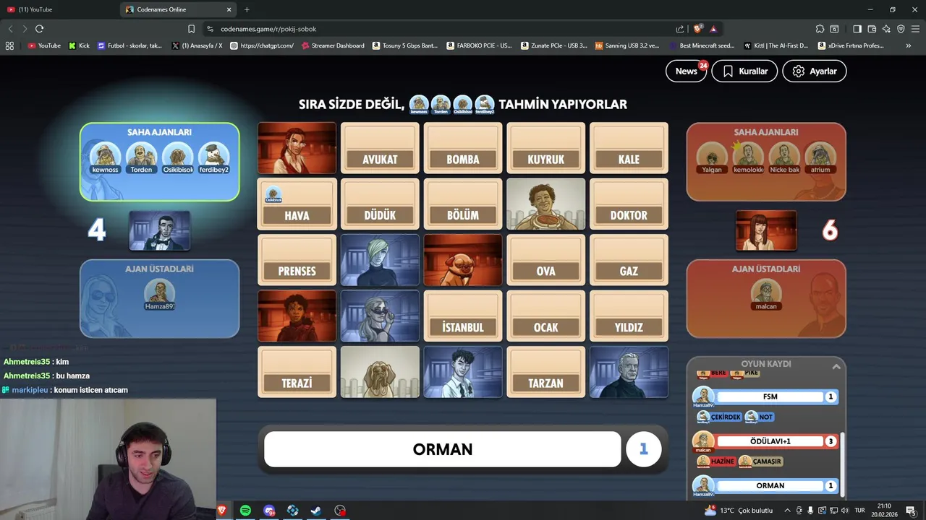Image resolution: width=926 pixels, height=520 pixels.
Task: Open Discord from the taskbar
Action: tap(269, 511)
